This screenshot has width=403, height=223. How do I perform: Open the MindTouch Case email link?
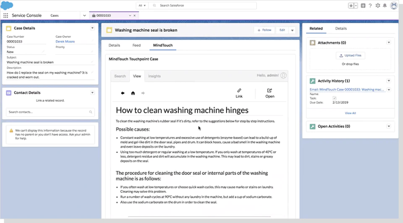click(347, 90)
